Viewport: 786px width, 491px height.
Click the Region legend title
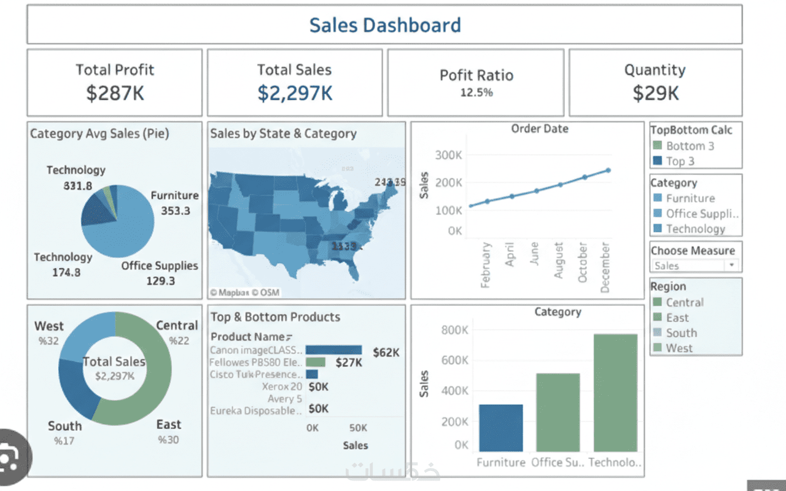[668, 287]
